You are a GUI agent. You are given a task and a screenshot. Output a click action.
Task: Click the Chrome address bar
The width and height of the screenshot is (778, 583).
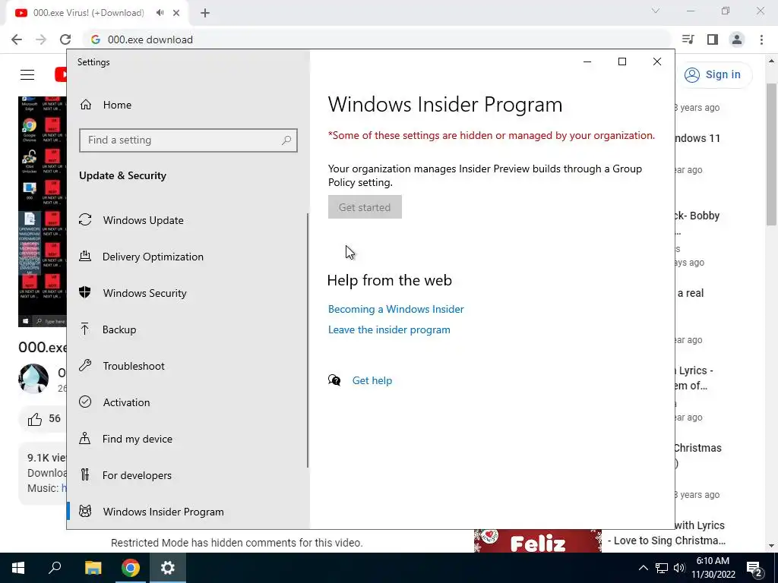[377, 39]
